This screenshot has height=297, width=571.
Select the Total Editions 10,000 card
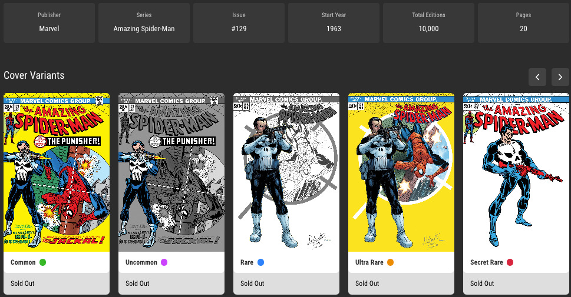click(x=428, y=23)
